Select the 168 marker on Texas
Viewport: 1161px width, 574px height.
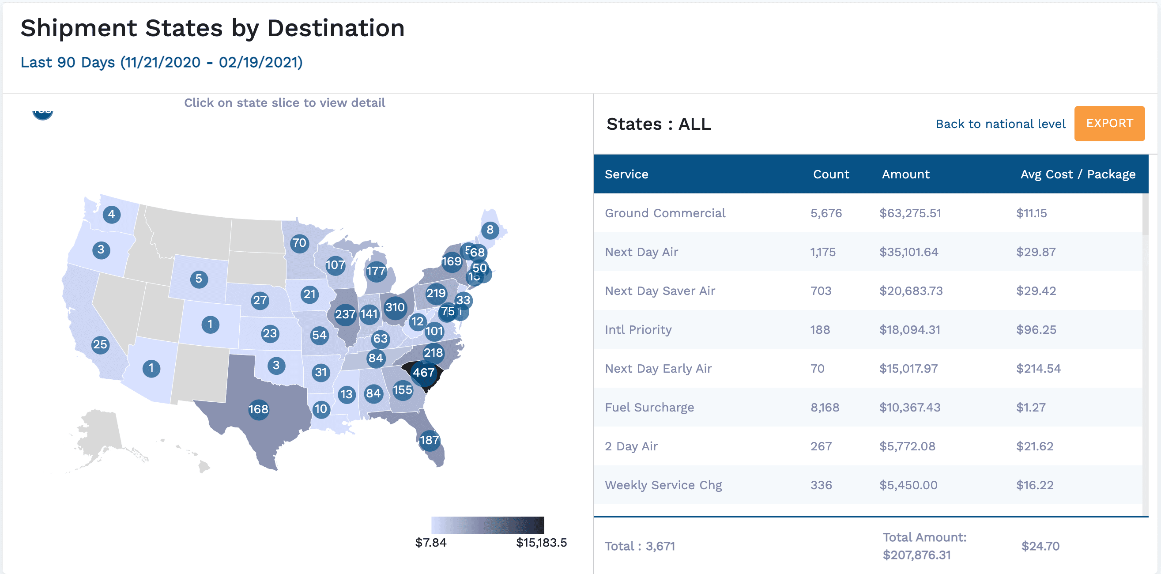(x=258, y=409)
